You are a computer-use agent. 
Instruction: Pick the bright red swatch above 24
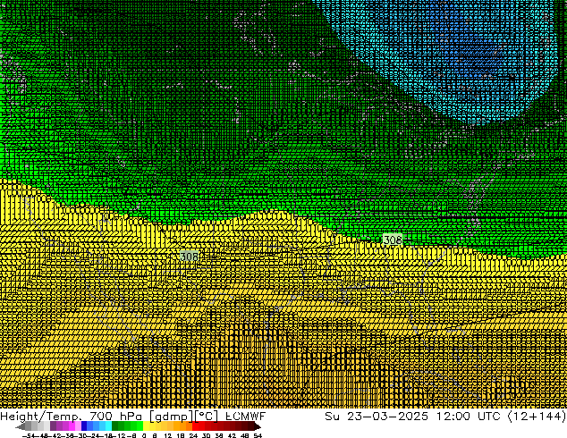pos(195,425)
